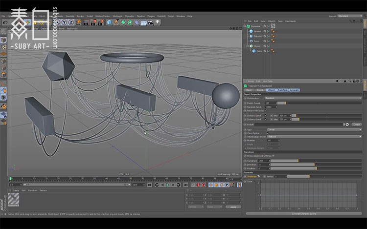Click the Attribute Manager back arrow
This screenshot has width=367, height=229.
(337, 81)
